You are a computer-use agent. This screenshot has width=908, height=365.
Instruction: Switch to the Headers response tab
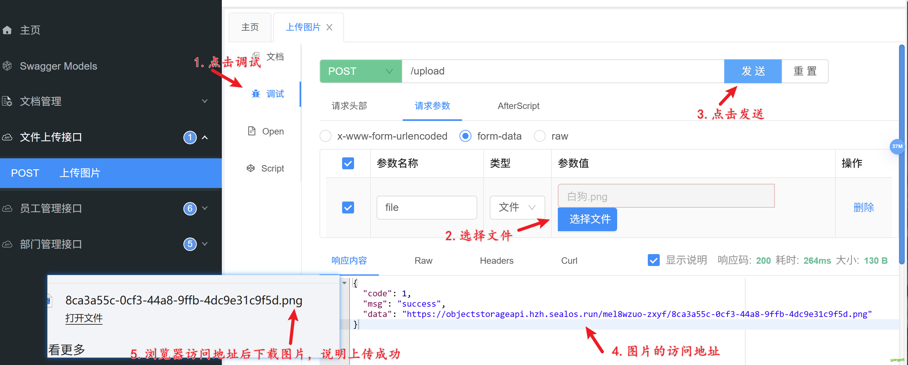[x=496, y=261]
